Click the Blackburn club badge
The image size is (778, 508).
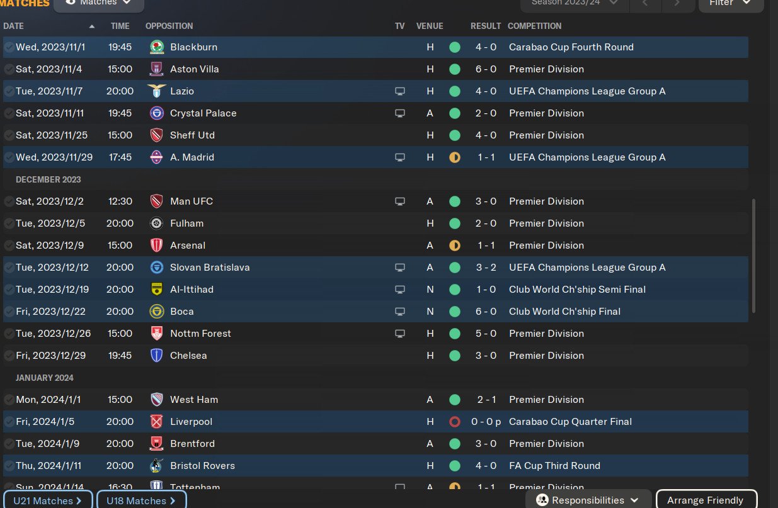[157, 47]
